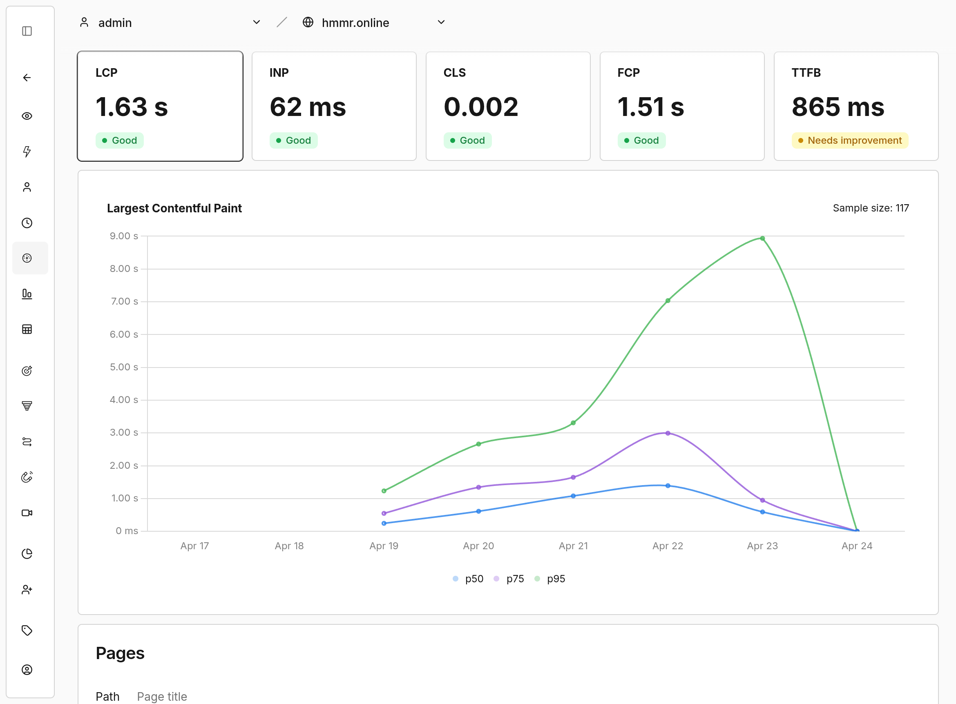Viewport: 956px width, 704px height.
Task: Click the p95 peak point on Apr 23
Action: (x=762, y=238)
